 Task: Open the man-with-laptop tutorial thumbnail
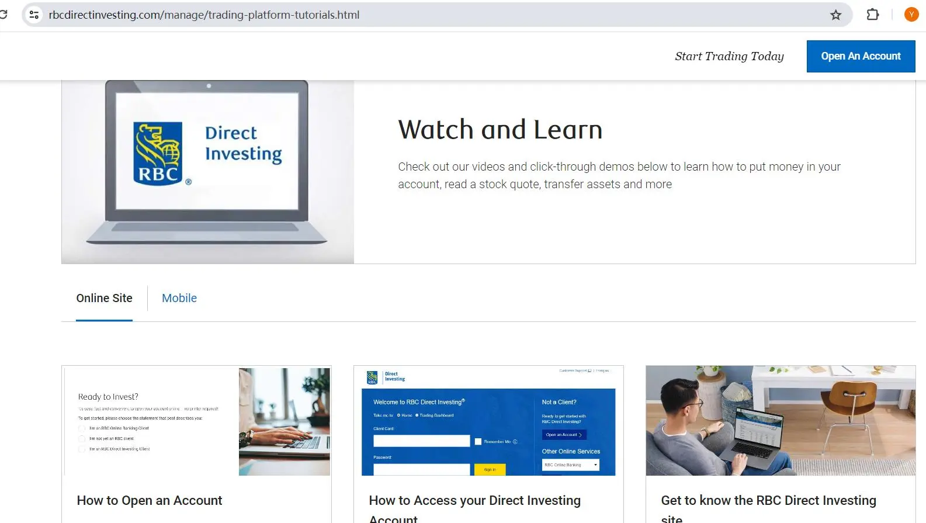781,421
